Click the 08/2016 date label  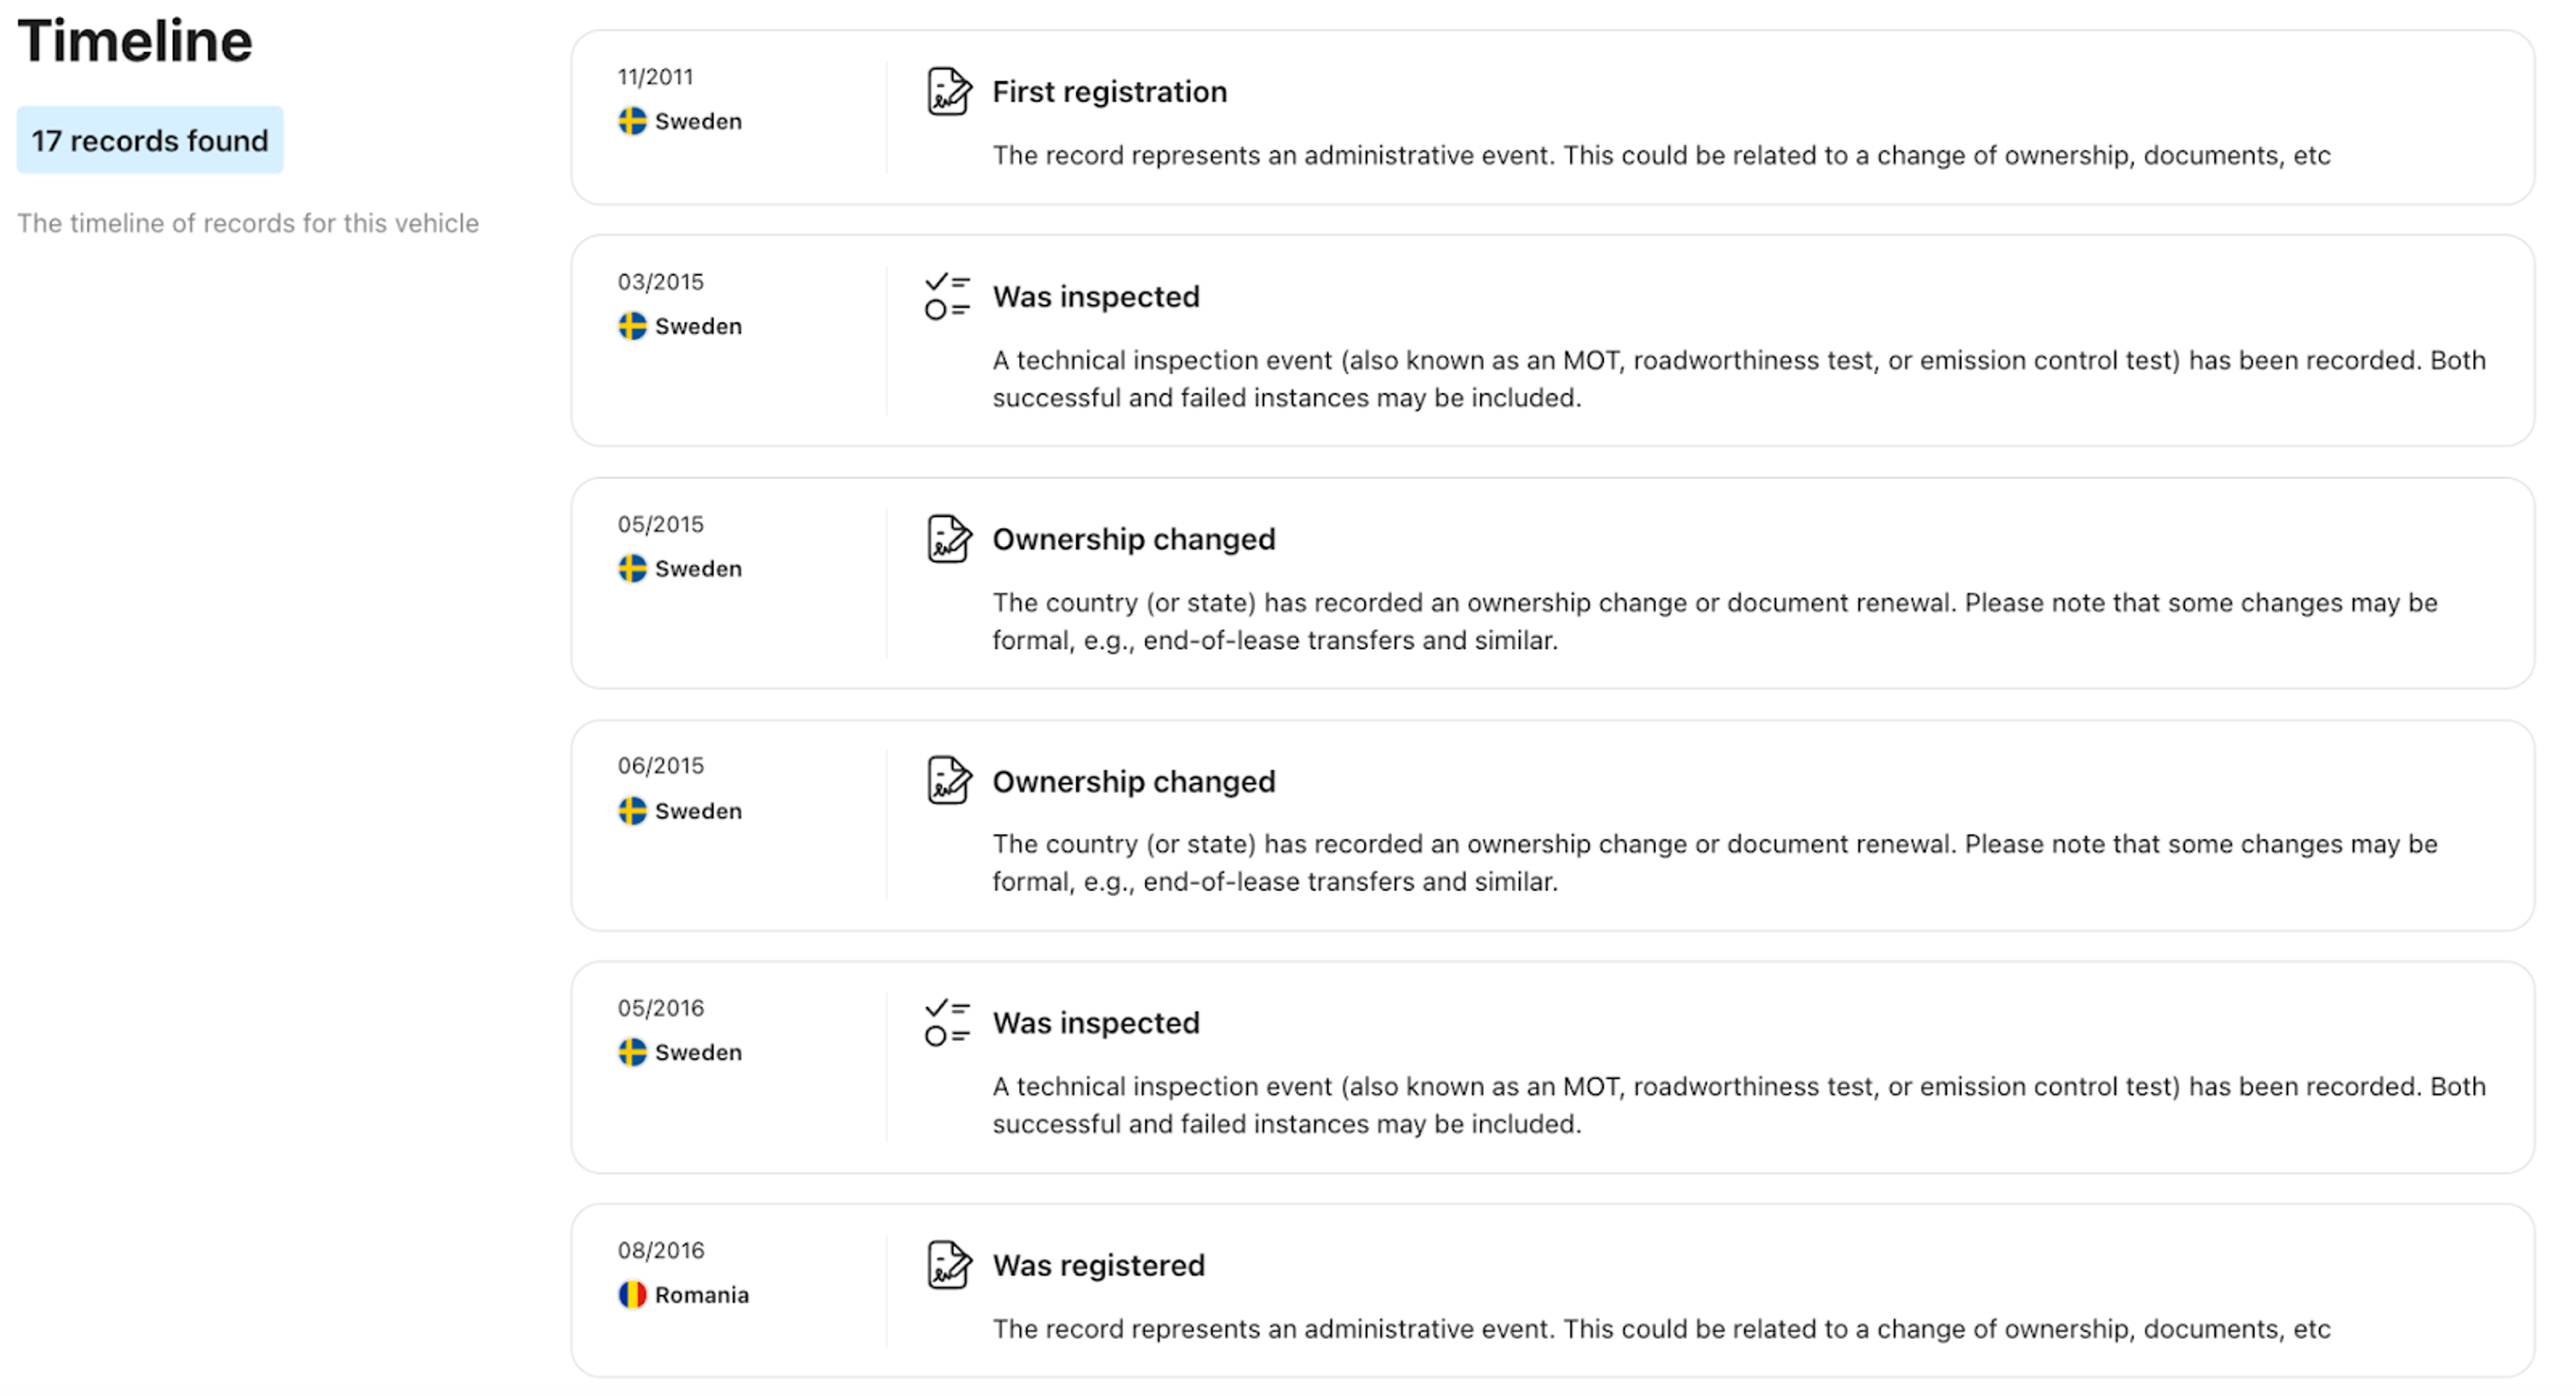[x=660, y=1250]
